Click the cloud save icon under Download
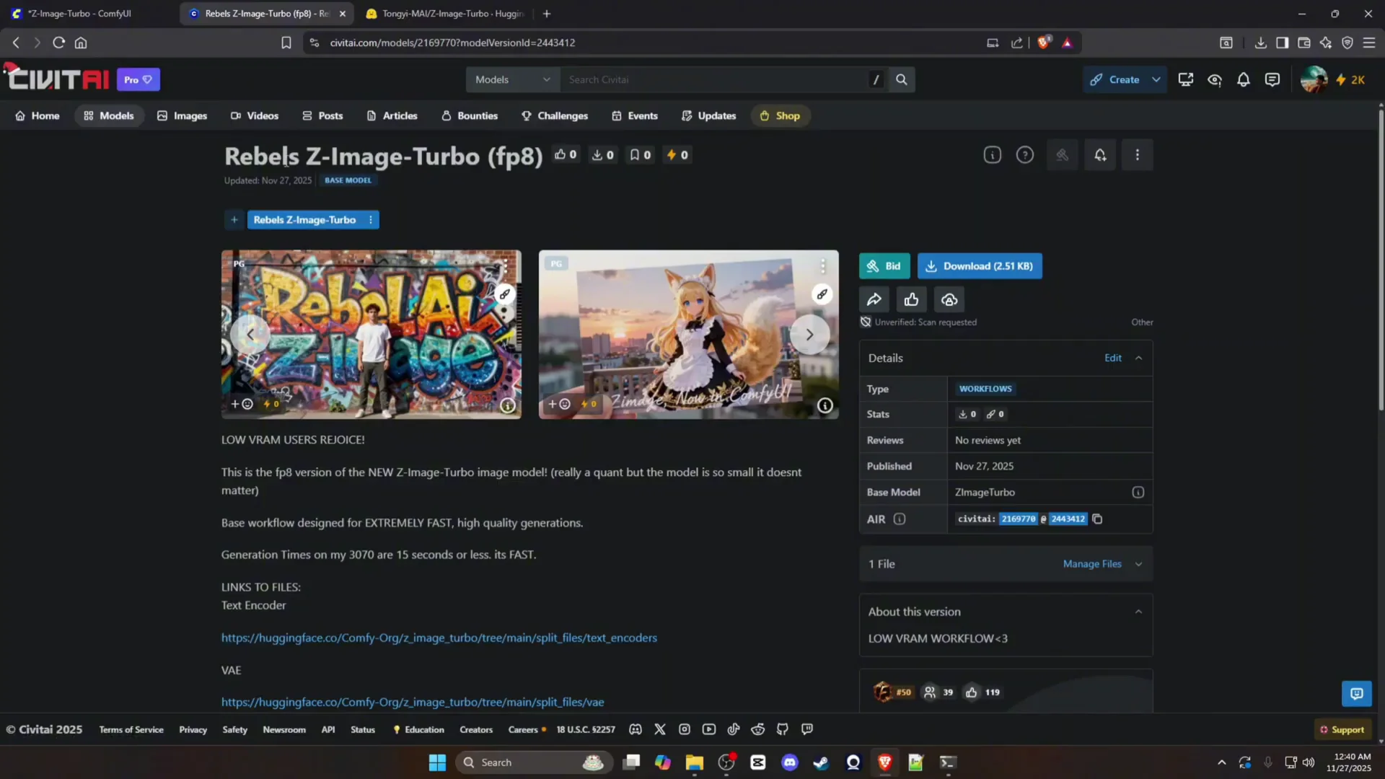The width and height of the screenshot is (1385, 779). (x=948, y=299)
